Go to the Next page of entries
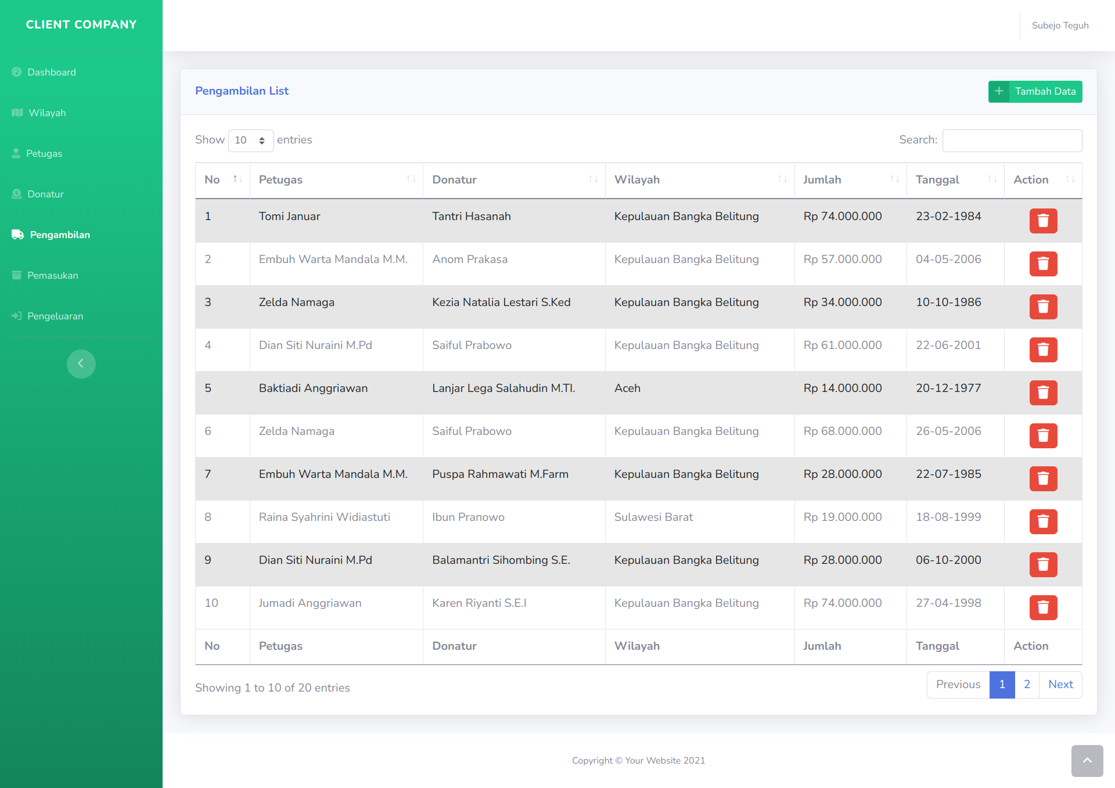Image resolution: width=1115 pixels, height=788 pixels. (1060, 685)
